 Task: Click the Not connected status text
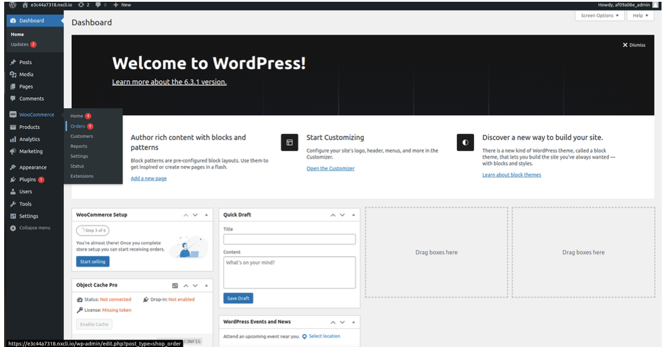coord(115,300)
